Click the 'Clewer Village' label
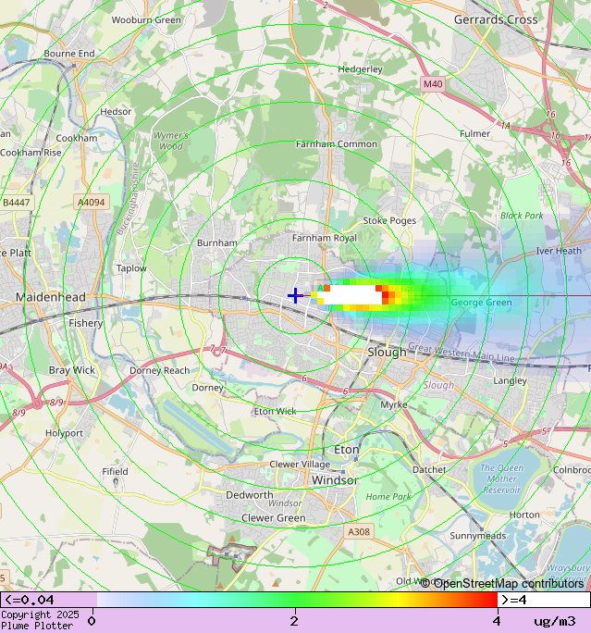This screenshot has height=633, width=591. [x=300, y=465]
